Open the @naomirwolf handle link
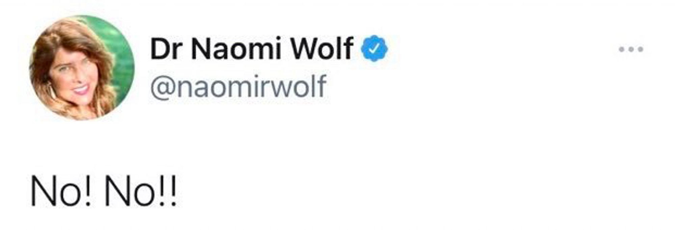The height and width of the screenshot is (230, 675). [x=238, y=86]
